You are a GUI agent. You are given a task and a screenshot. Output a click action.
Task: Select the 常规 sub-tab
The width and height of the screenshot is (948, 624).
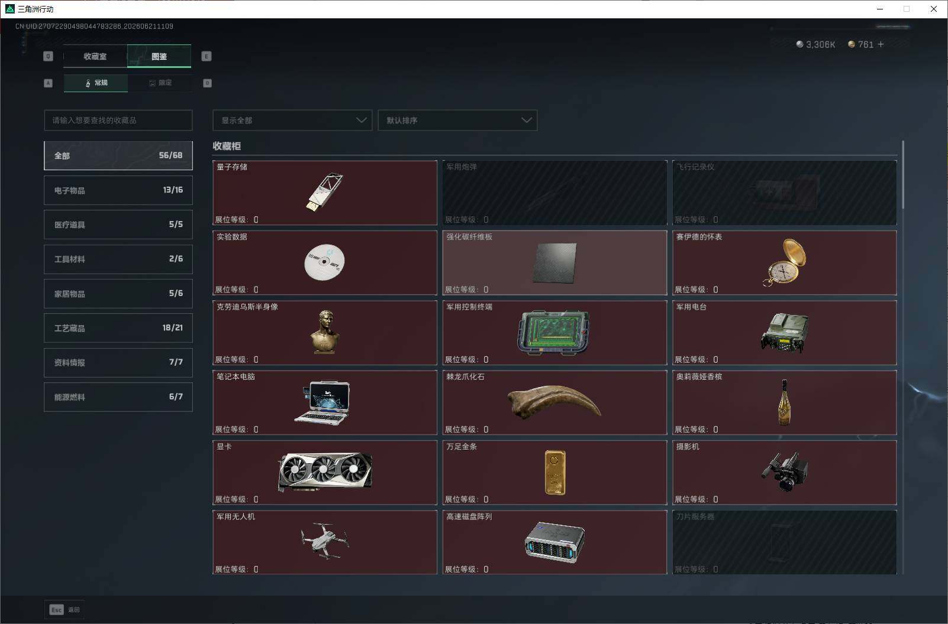coord(96,83)
